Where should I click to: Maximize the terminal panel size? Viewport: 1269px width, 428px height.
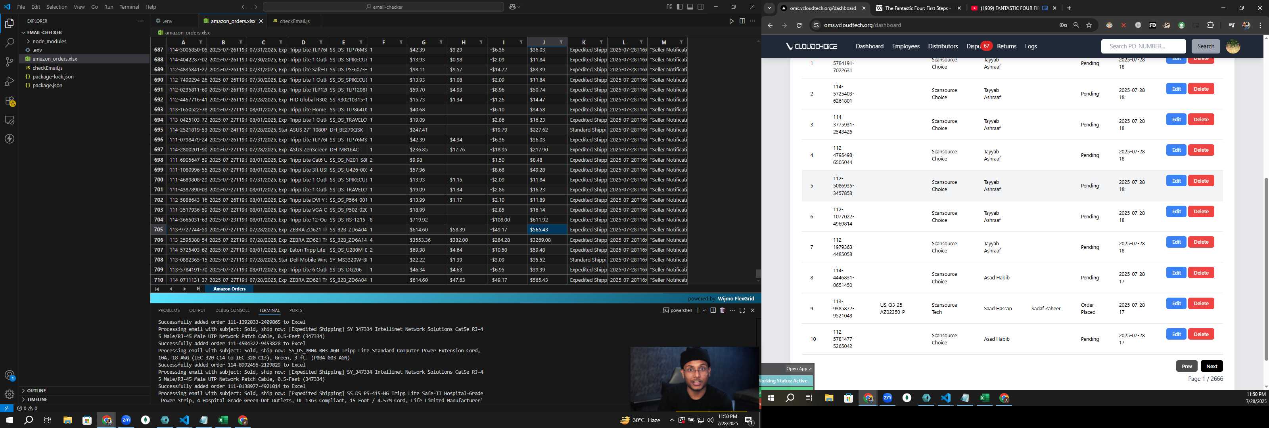pos(742,310)
